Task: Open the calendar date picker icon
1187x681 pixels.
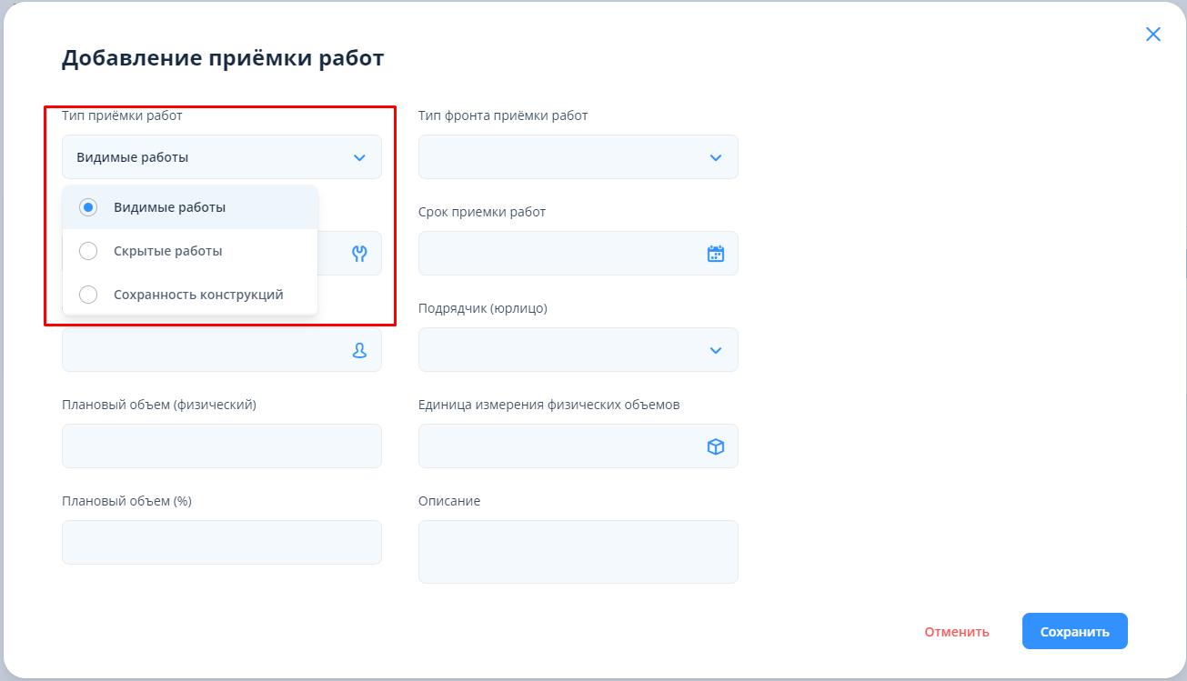Action: 716,254
